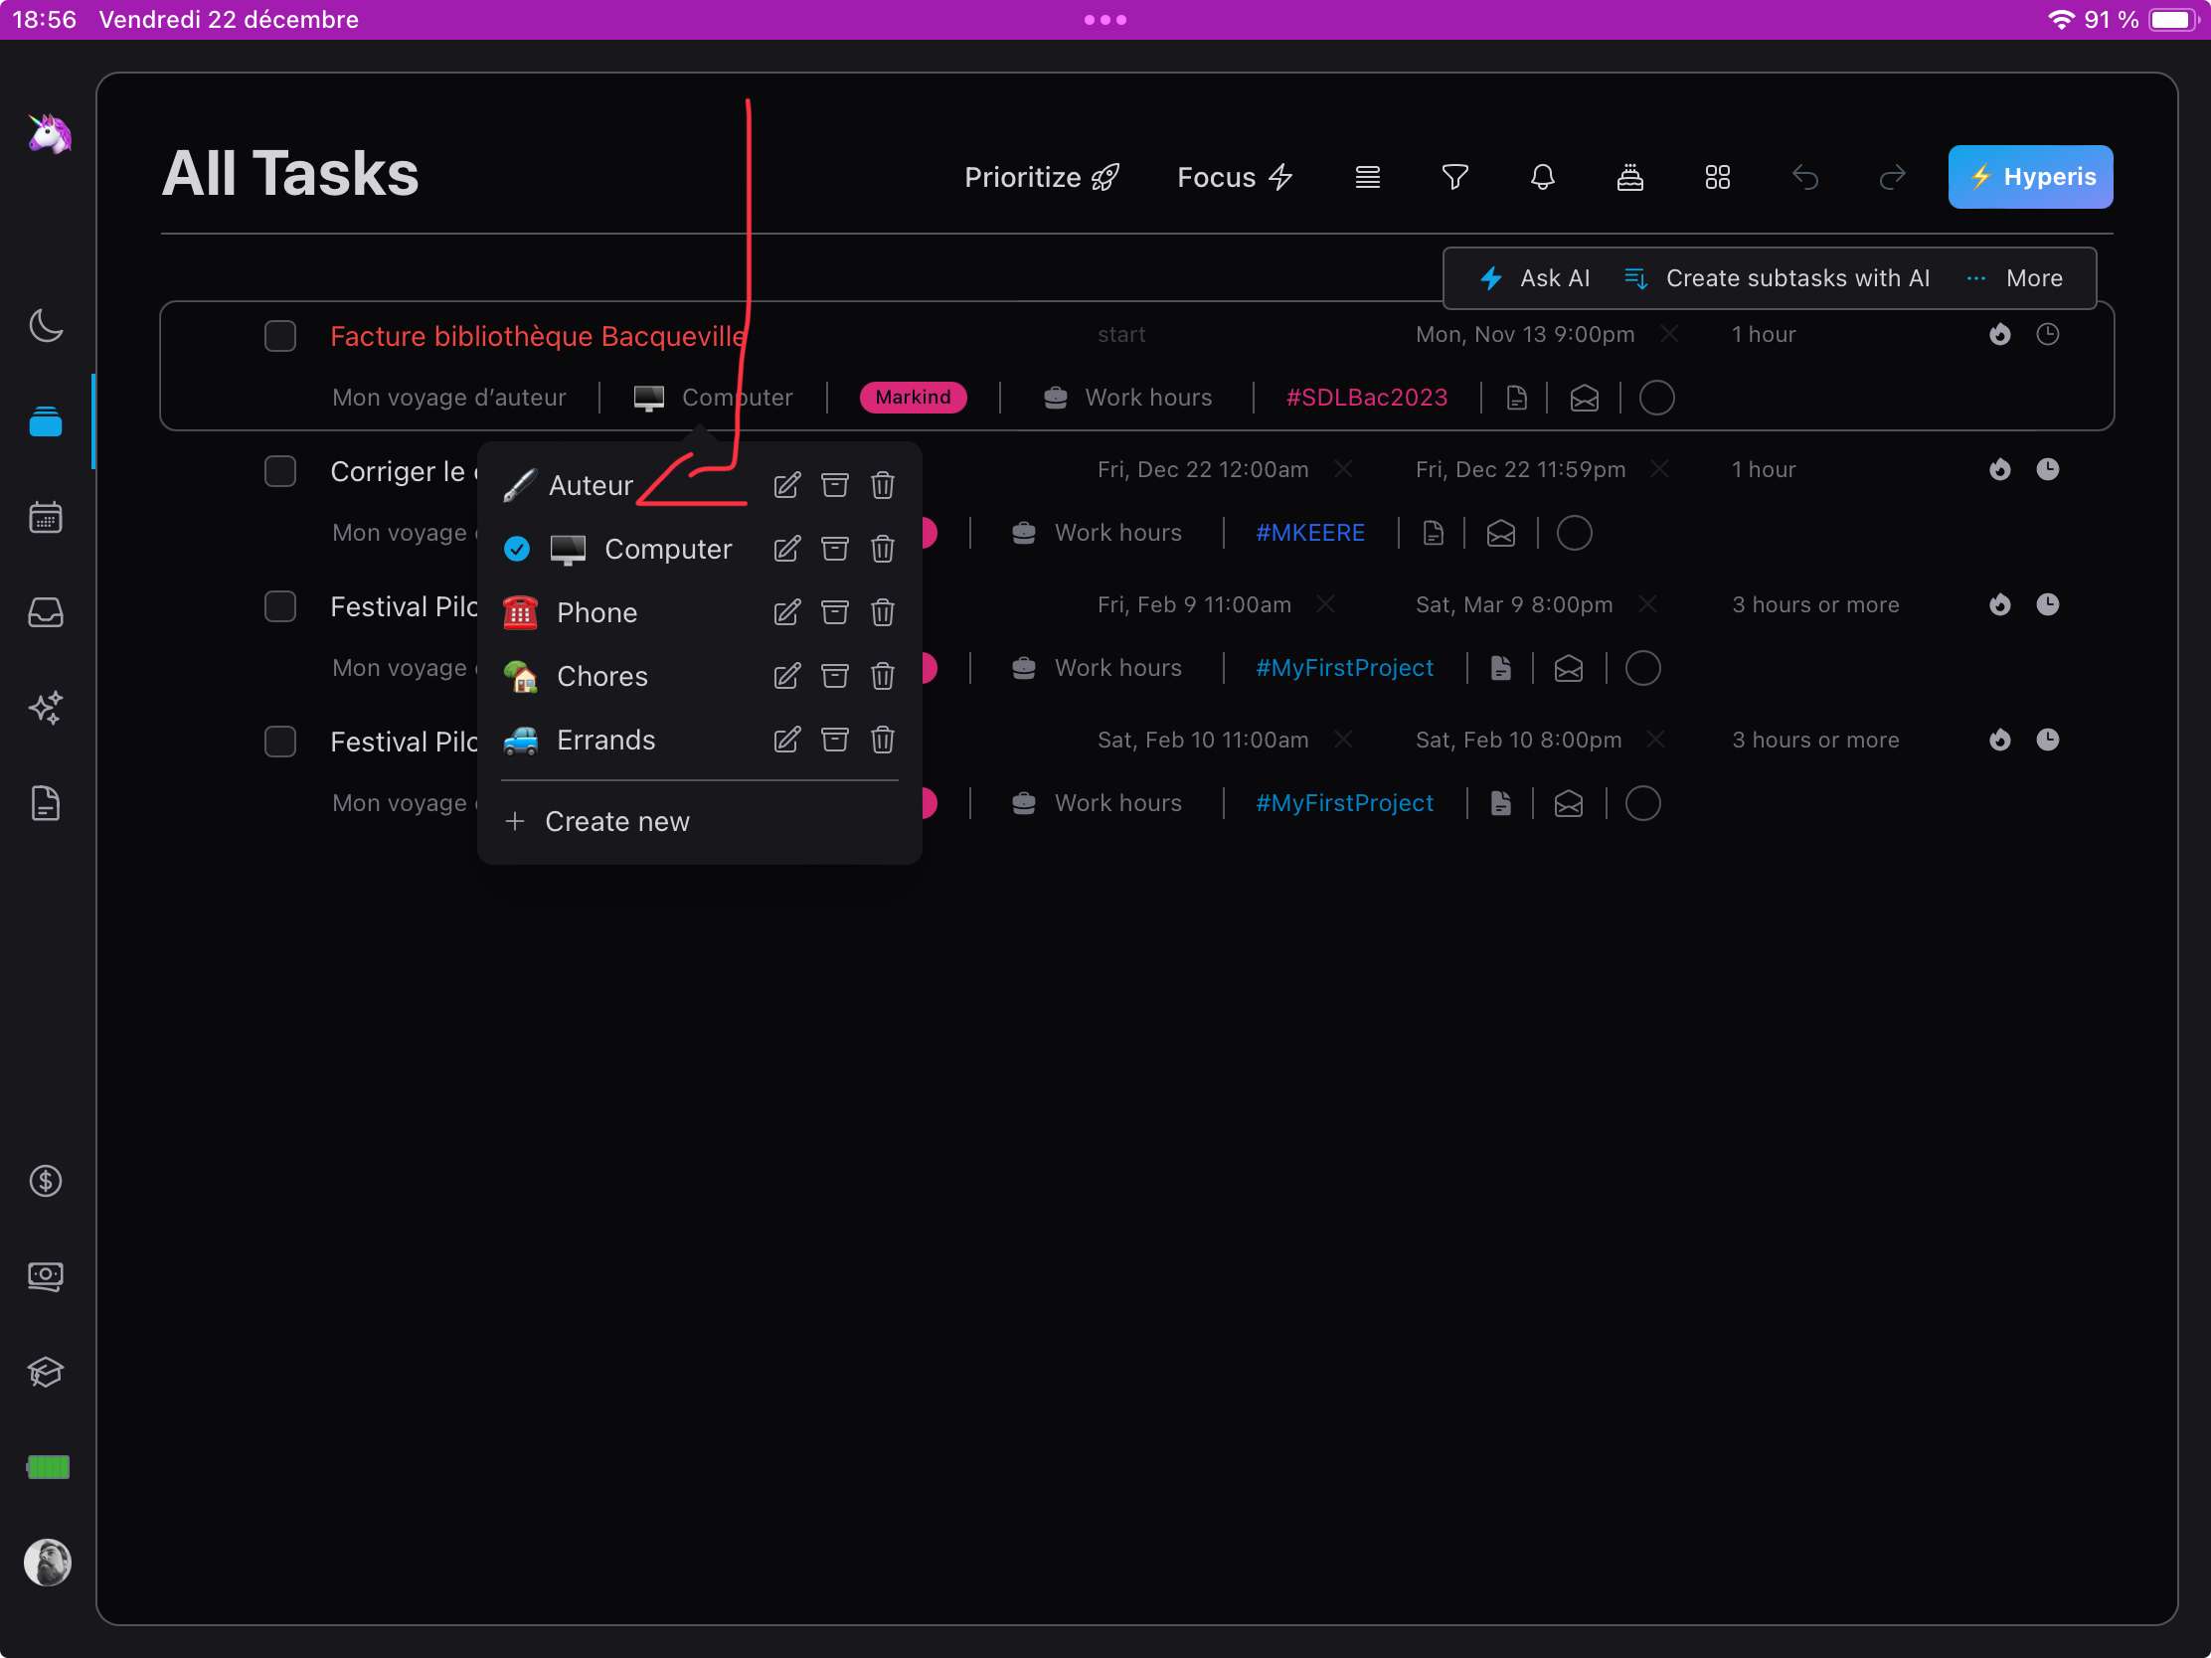Viewport: 2211px width, 1658px height.
Task: Click the undo arrow icon
Action: click(1805, 177)
